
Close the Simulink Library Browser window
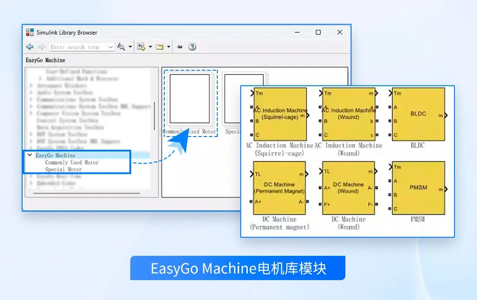pyautogui.click(x=340, y=32)
